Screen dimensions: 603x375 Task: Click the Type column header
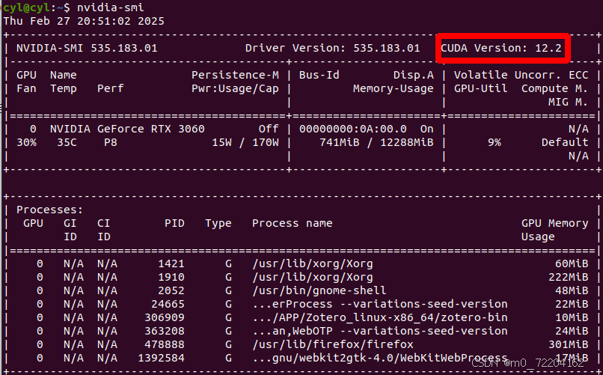pyautogui.click(x=218, y=224)
